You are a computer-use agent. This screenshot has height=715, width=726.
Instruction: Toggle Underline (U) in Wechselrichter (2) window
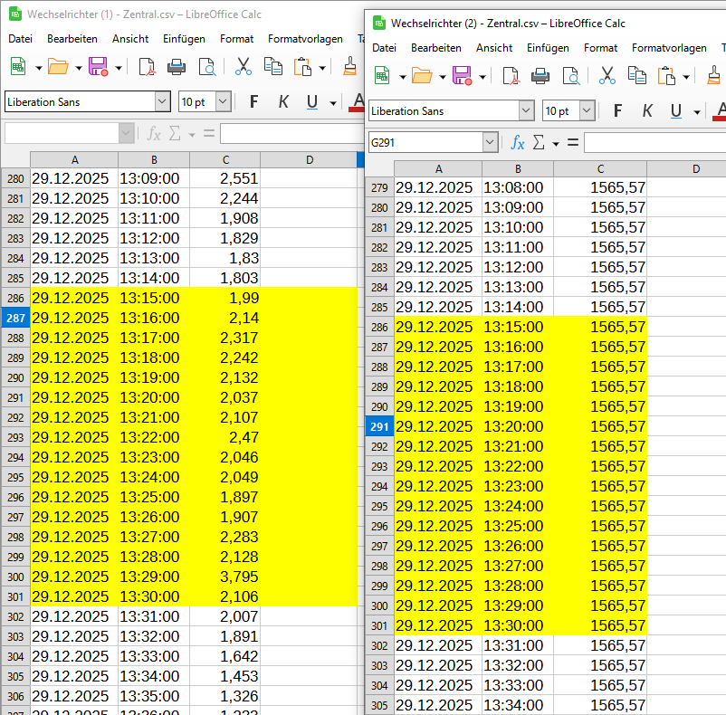675,111
